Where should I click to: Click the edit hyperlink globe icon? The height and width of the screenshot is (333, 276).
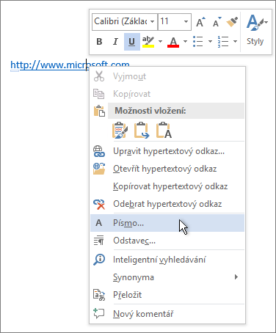pyautogui.click(x=99, y=151)
